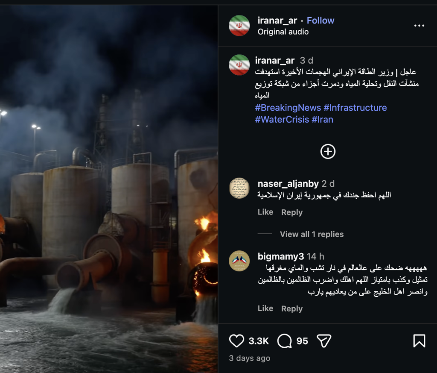
Task: Open the three-dot more options menu
Action: click(x=419, y=26)
